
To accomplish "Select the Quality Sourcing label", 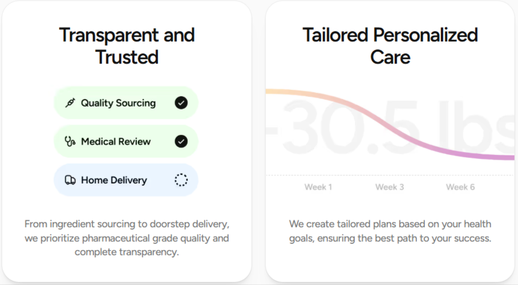I will (x=118, y=103).
